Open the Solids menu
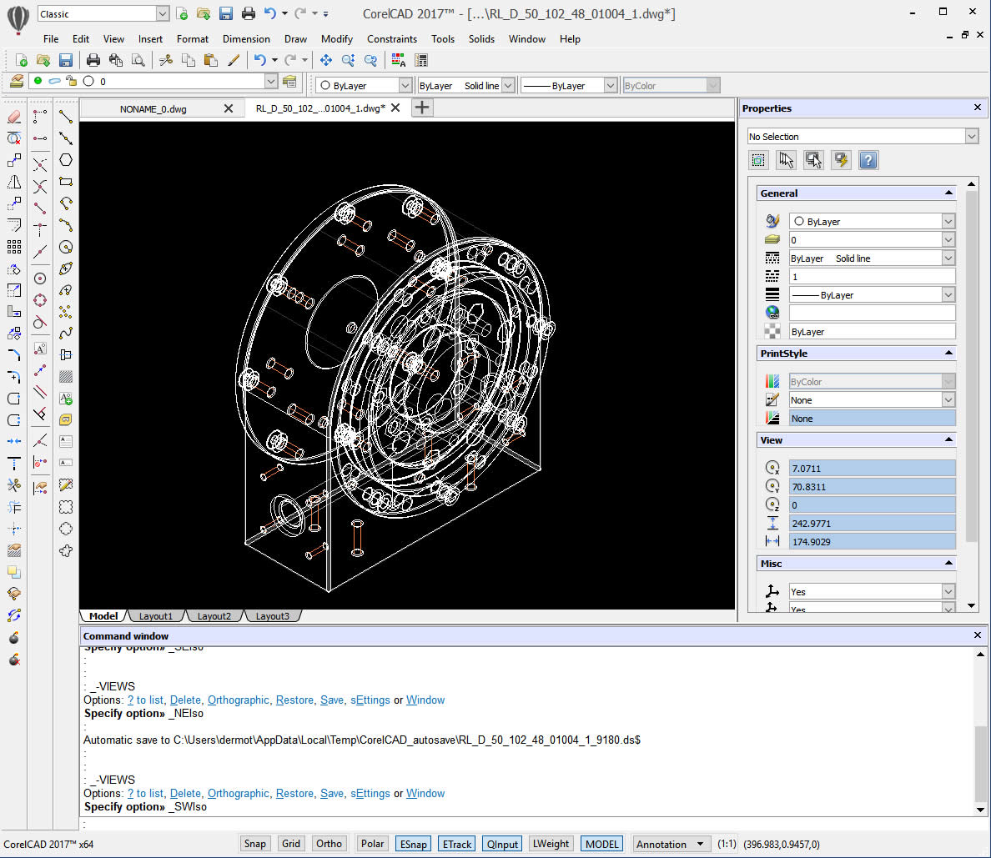 pos(481,39)
